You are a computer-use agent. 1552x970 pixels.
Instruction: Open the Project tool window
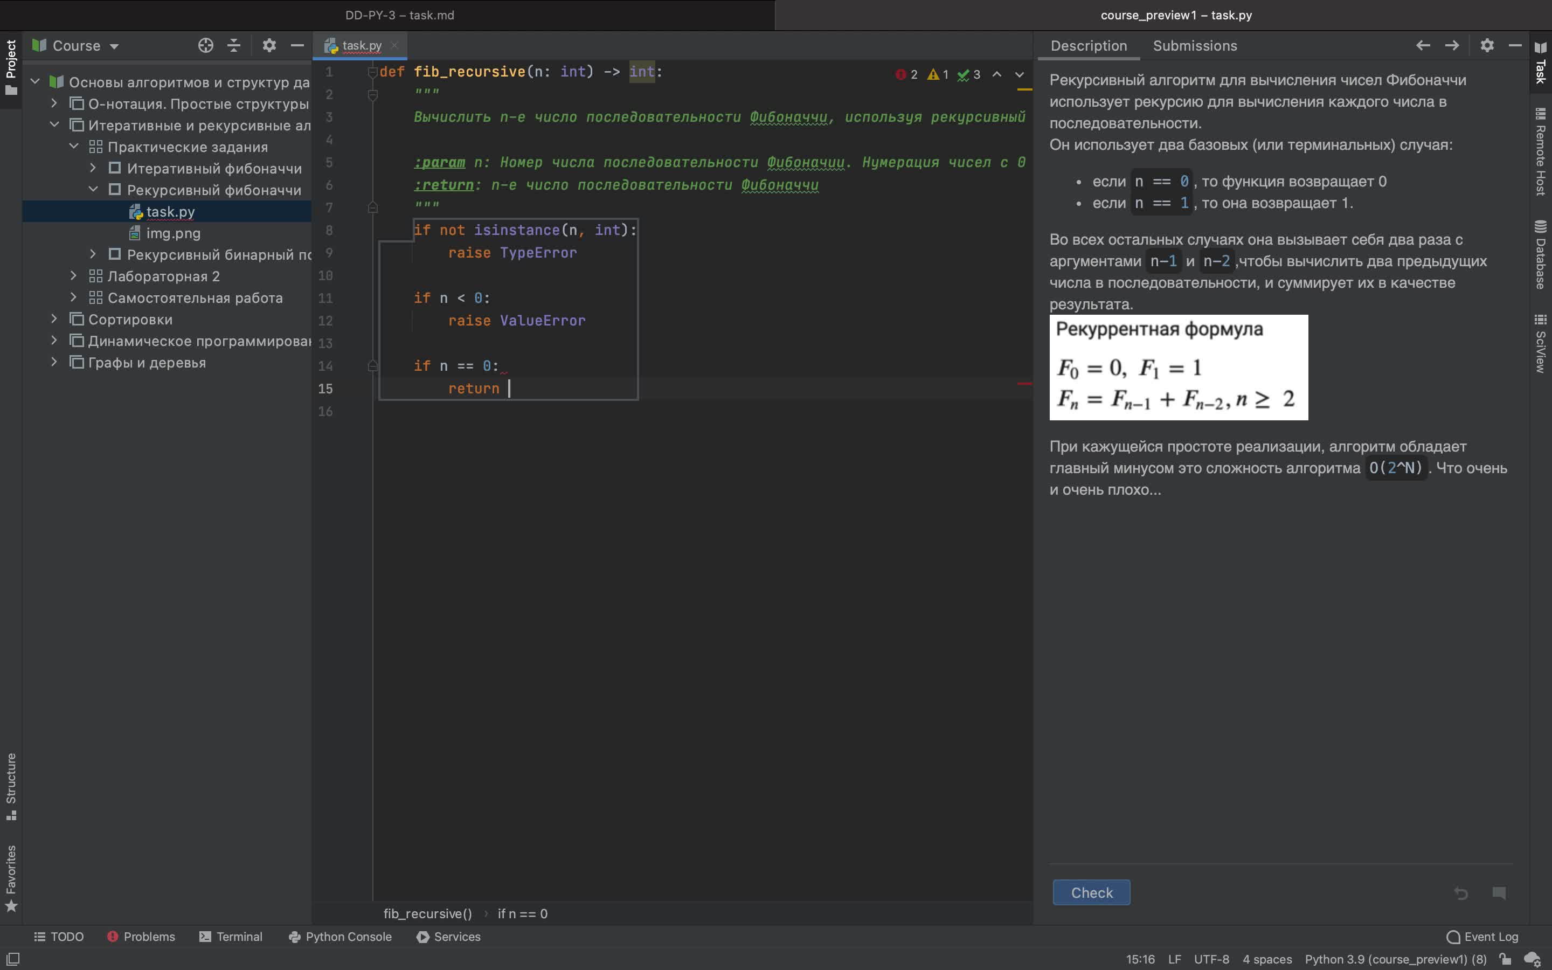(x=11, y=67)
